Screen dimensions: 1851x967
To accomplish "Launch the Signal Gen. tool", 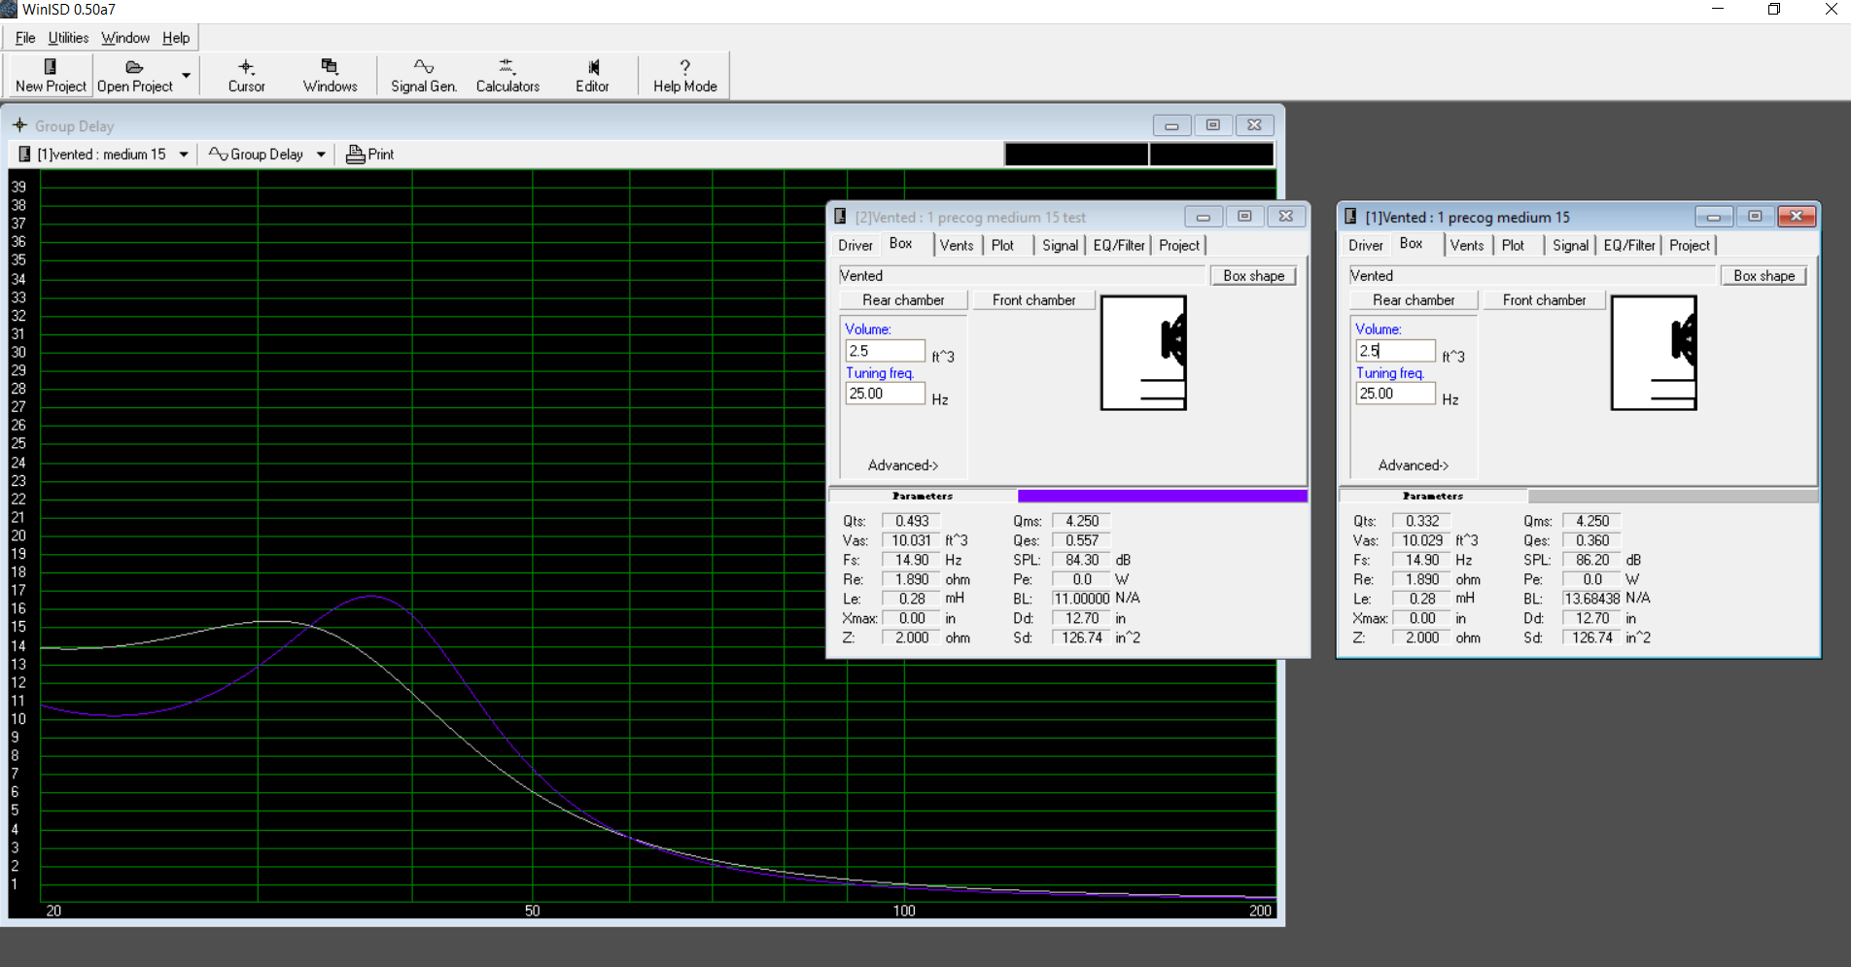I will 424,75.
